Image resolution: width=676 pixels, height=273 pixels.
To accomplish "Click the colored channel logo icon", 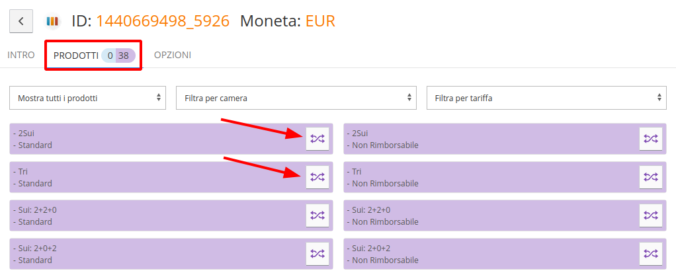I will click(x=53, y=21).
